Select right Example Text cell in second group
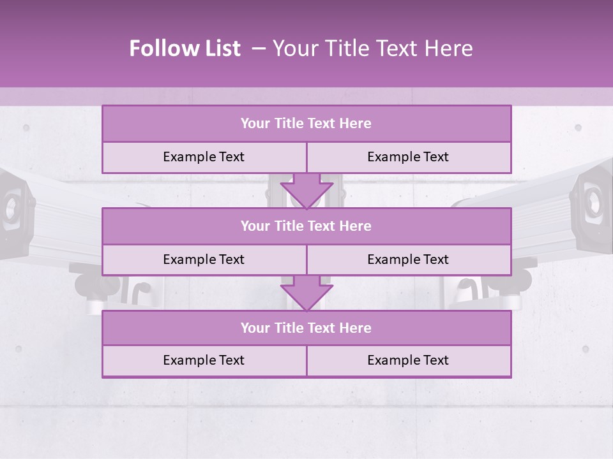Image resolution: width=613 pixels, height=459 pixels. pos(409,259)
